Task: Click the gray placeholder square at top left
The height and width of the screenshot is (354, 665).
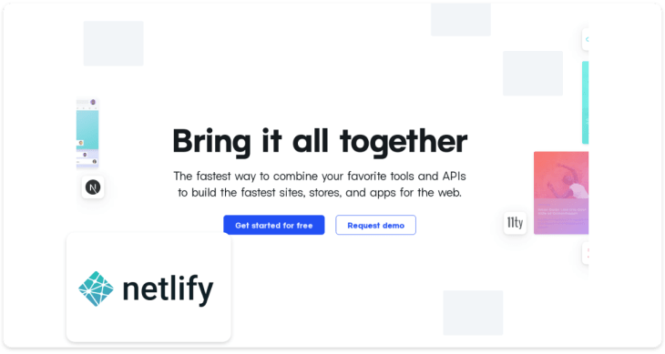Action: pos(114,44)
